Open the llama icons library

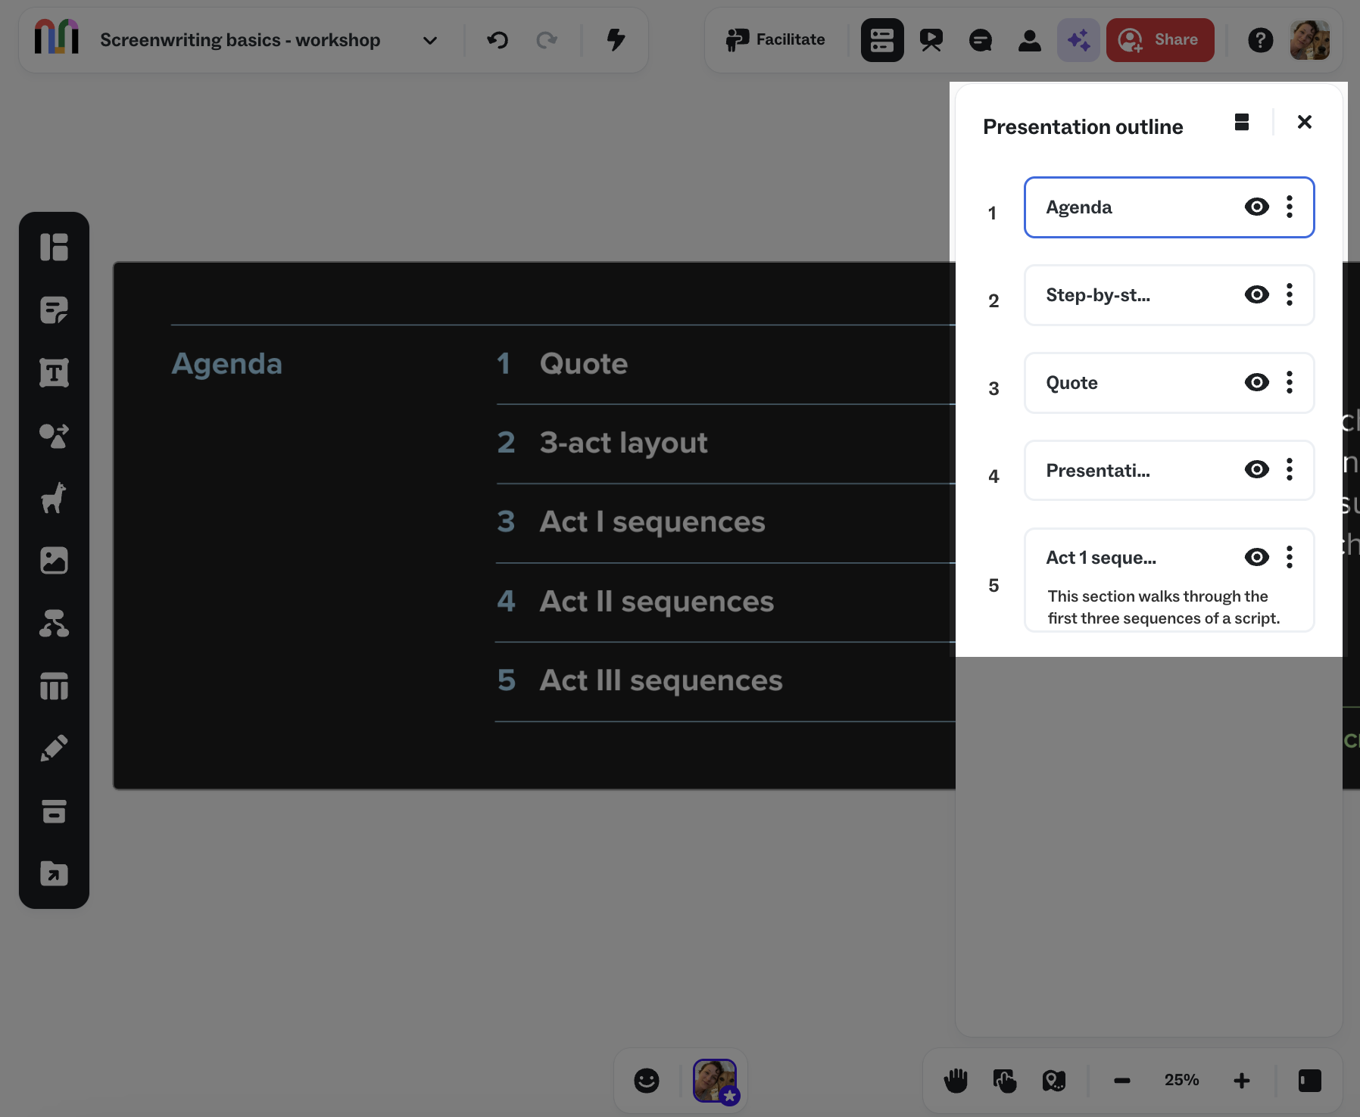pos(54,498)
